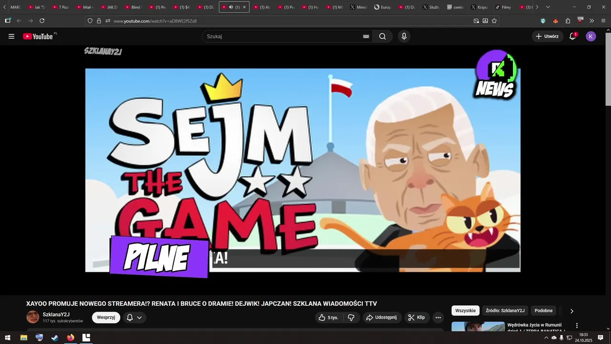Switch to the Blind tab
Screen dimensions: 611x344
[133, 7]
